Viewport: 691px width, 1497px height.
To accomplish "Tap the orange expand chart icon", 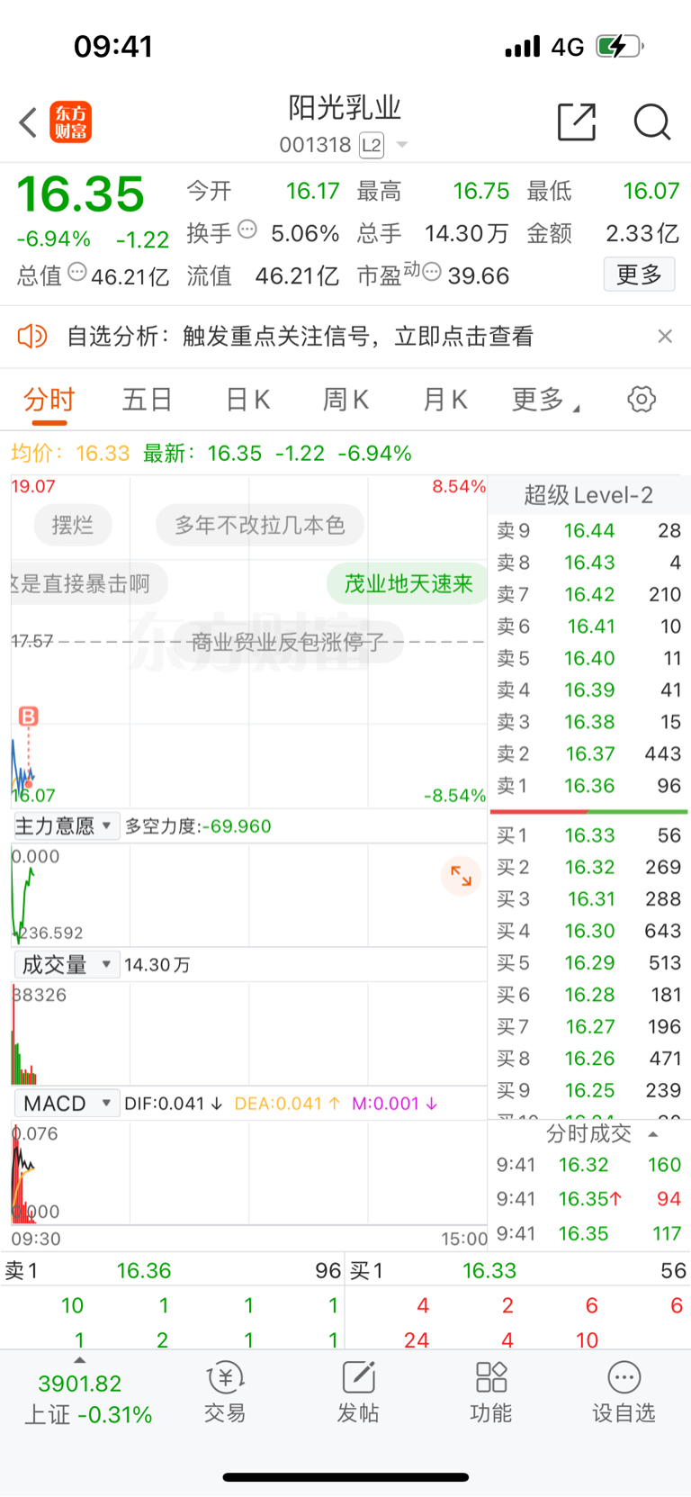I will point(461,875).
